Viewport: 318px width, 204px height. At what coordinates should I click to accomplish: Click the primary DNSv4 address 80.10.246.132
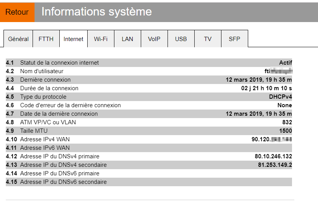tap(273, 156)
